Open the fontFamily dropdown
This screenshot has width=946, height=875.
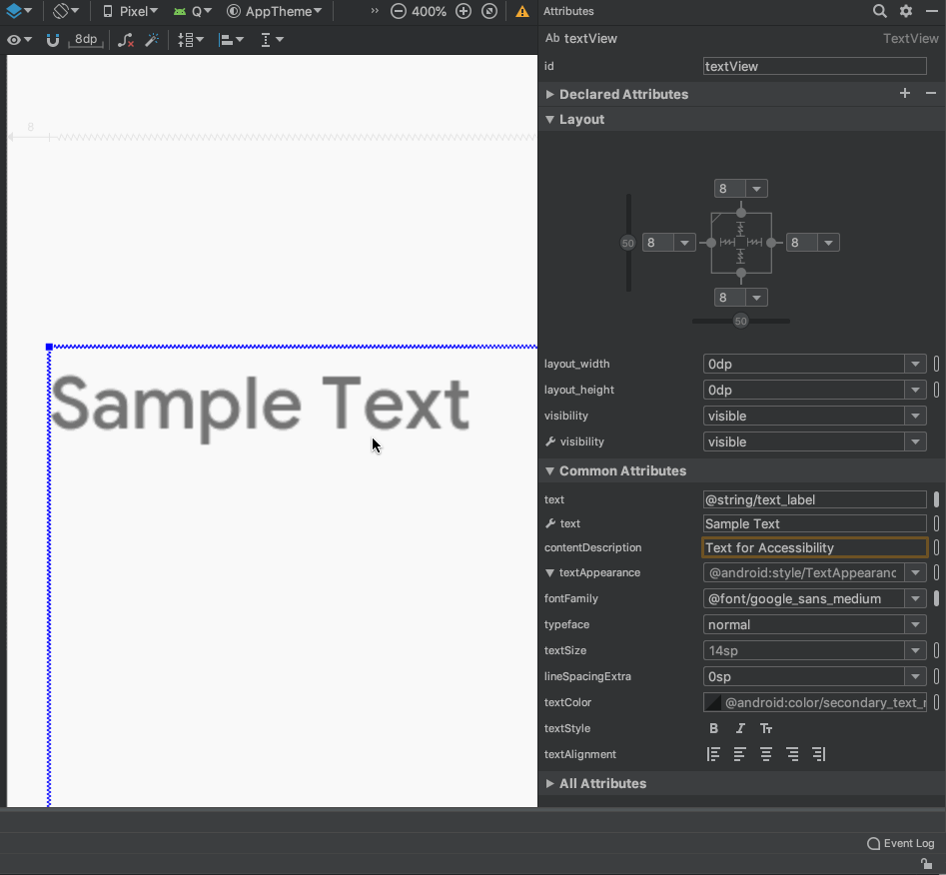[x=915, y=598]
